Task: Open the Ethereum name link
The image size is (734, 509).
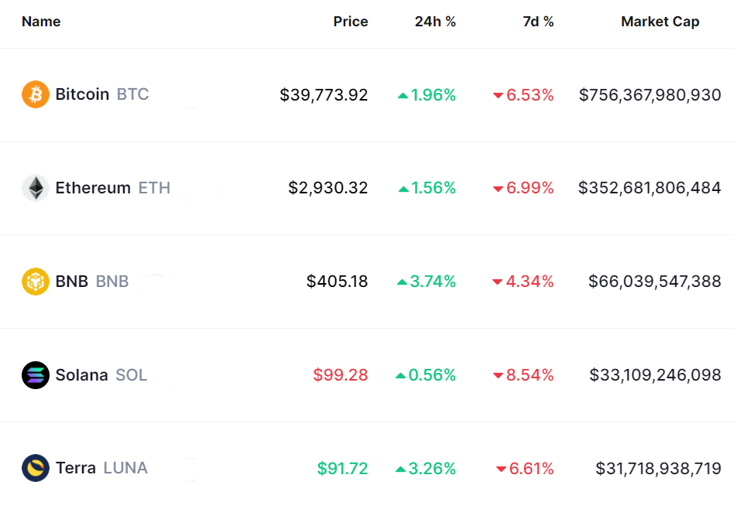Action: (93, 188)
